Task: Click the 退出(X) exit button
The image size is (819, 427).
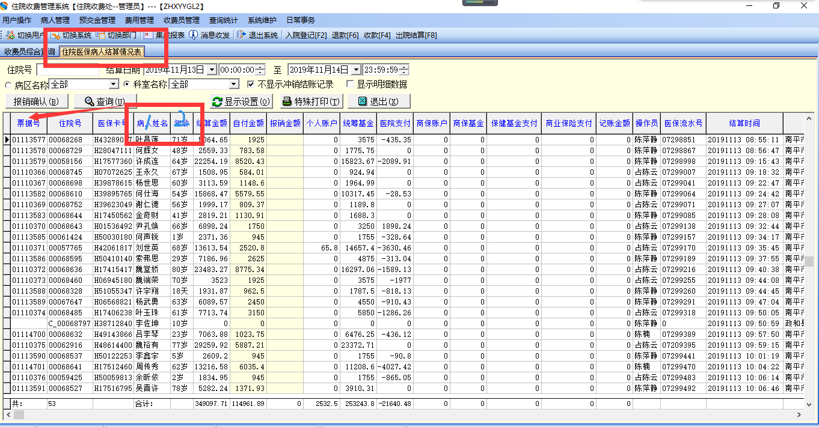Action: [x=379, y=101]
